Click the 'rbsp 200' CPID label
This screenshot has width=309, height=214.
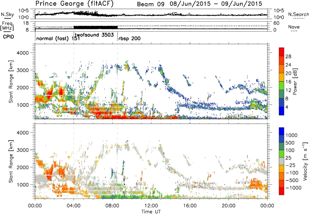[129, 38]
